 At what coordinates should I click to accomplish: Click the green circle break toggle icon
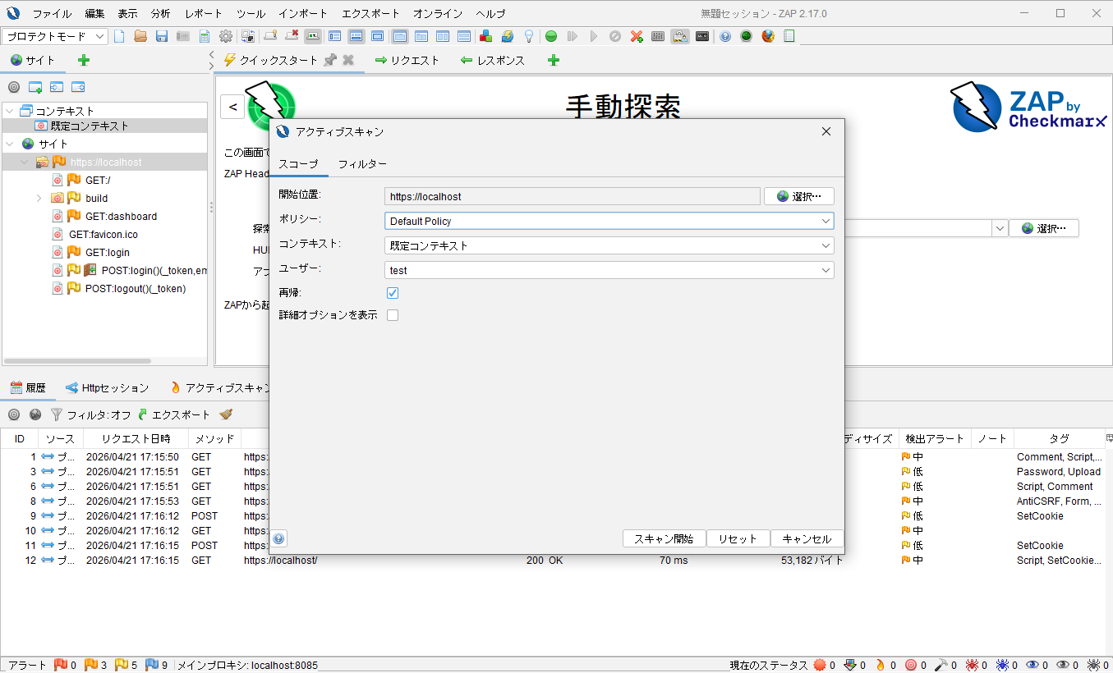[x=551, y=36]
